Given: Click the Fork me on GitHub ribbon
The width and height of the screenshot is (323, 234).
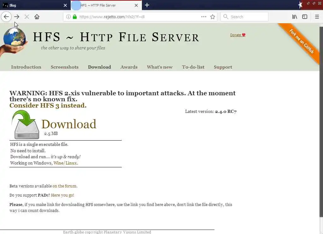Looking at the screenshot, I should pos(301,41).
